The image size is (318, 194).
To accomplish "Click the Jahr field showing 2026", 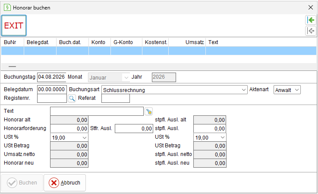I will point(164,77).
